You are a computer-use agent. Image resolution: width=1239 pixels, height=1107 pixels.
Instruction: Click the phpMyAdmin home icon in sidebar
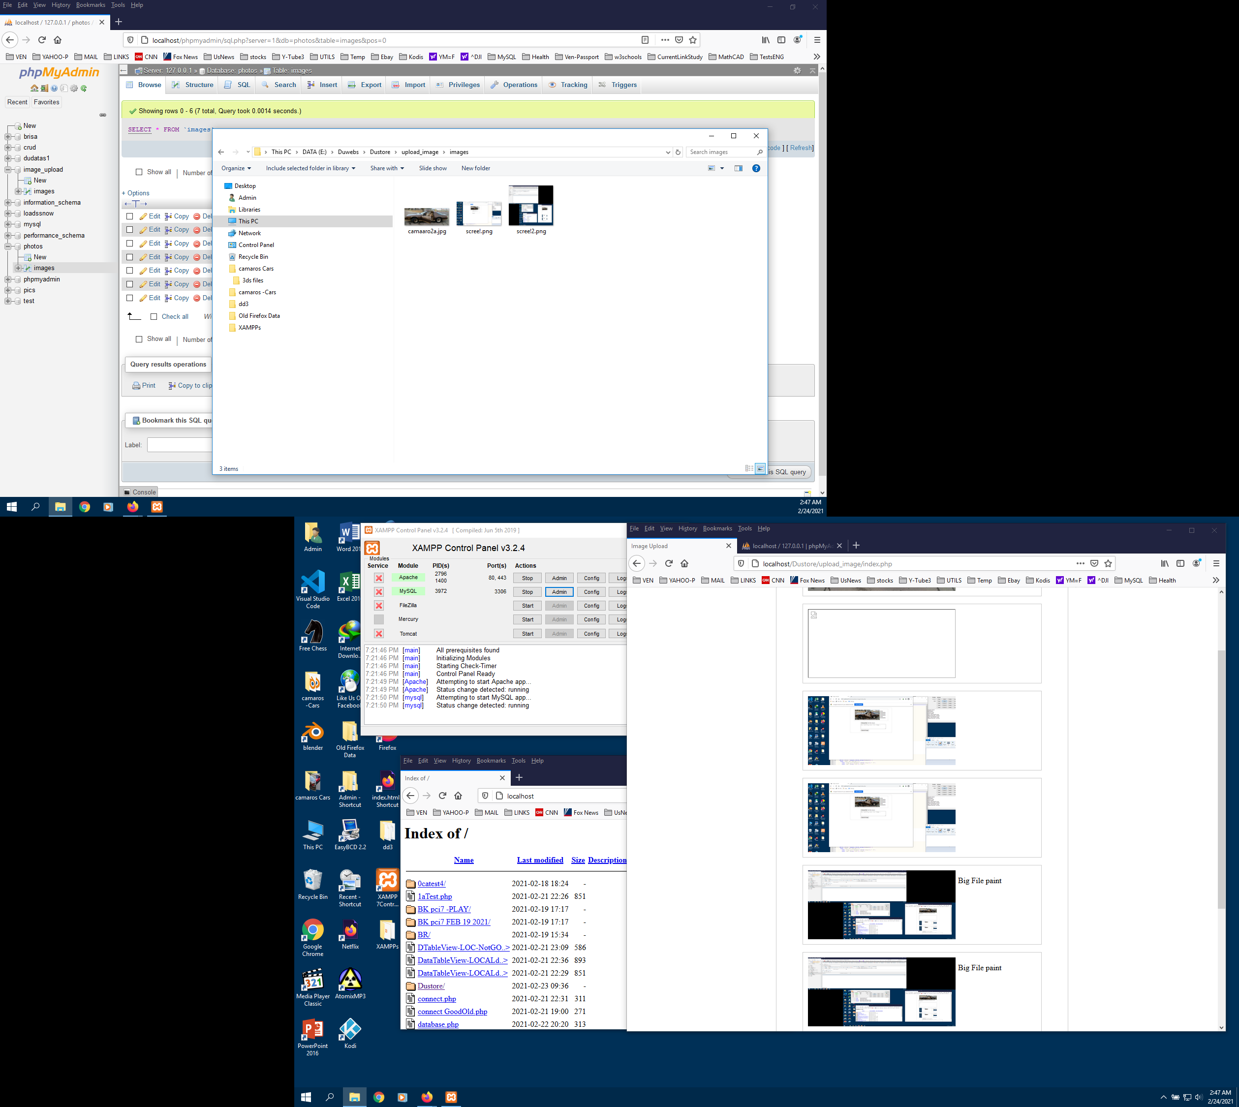(34, 88)
